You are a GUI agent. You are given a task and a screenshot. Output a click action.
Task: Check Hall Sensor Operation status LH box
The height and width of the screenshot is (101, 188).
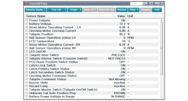27,38
